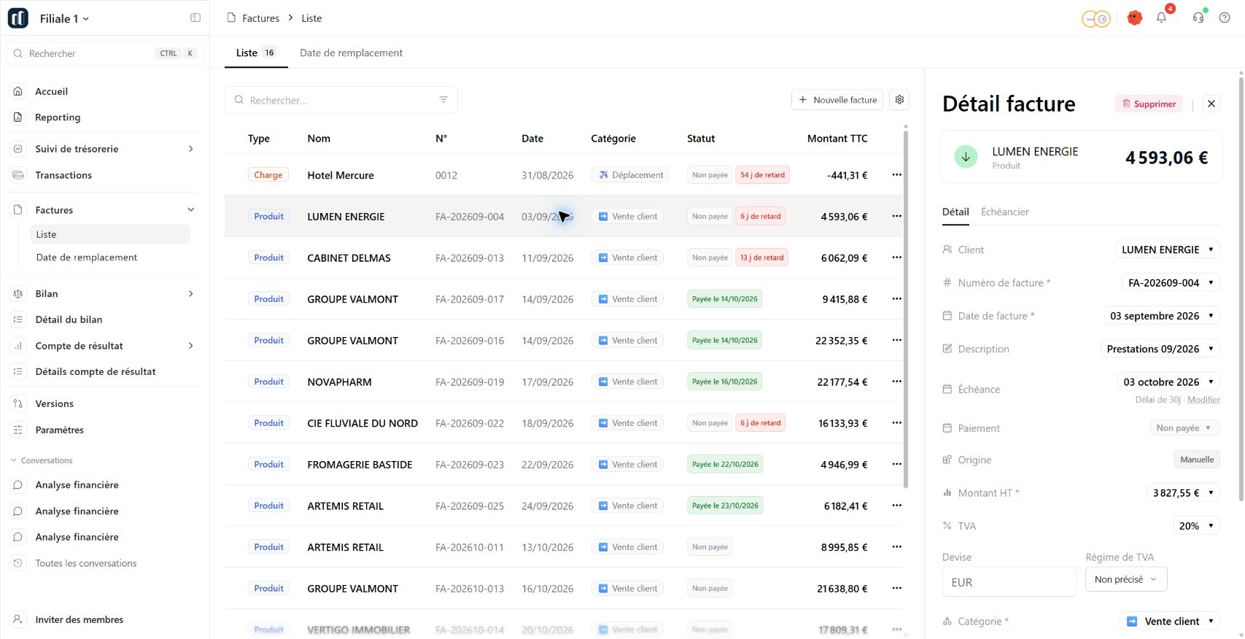Screen dimensions: 1245x639
Task: Expand Suivi de trésorerie submenu
Action: 191,149
